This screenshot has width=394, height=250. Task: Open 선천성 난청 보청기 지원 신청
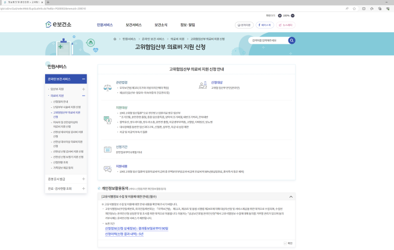[x=68, y=157]
